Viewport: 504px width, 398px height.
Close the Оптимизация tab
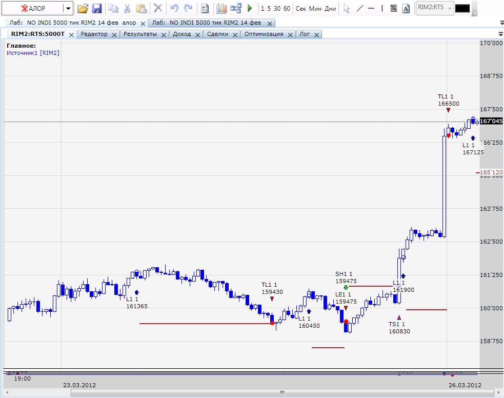coord(290,35)
